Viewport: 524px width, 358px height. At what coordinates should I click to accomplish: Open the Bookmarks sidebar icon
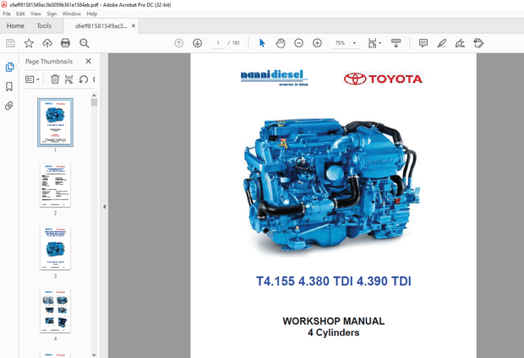pyautogui.click(x=9, y=86)
